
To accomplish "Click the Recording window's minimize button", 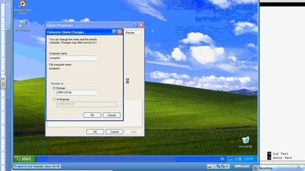I will coord(283,168).
